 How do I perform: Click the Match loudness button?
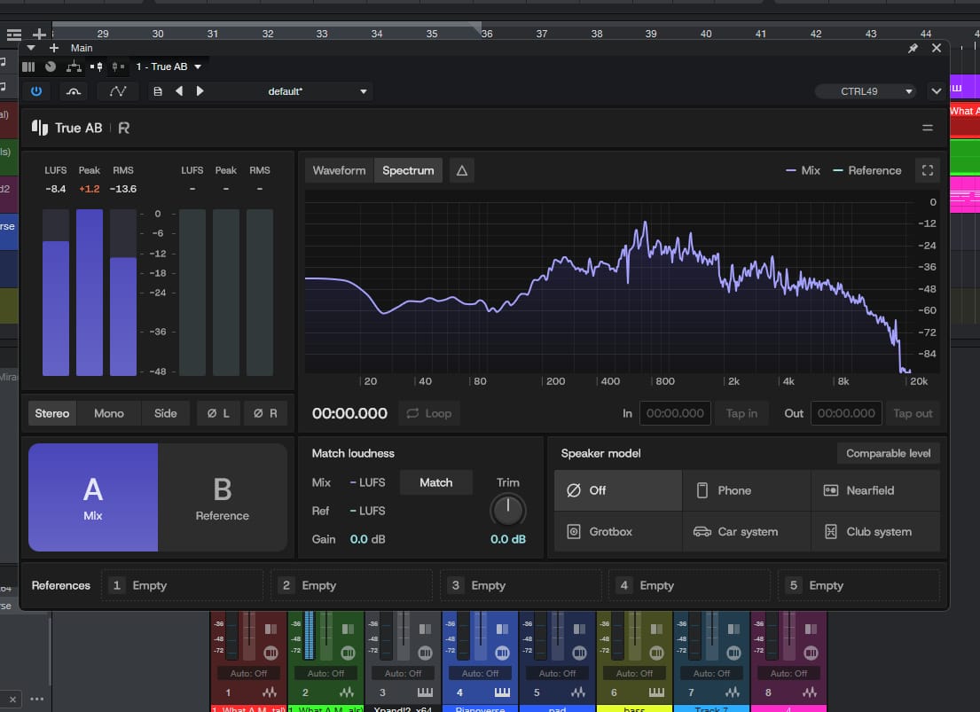point(435,482)
